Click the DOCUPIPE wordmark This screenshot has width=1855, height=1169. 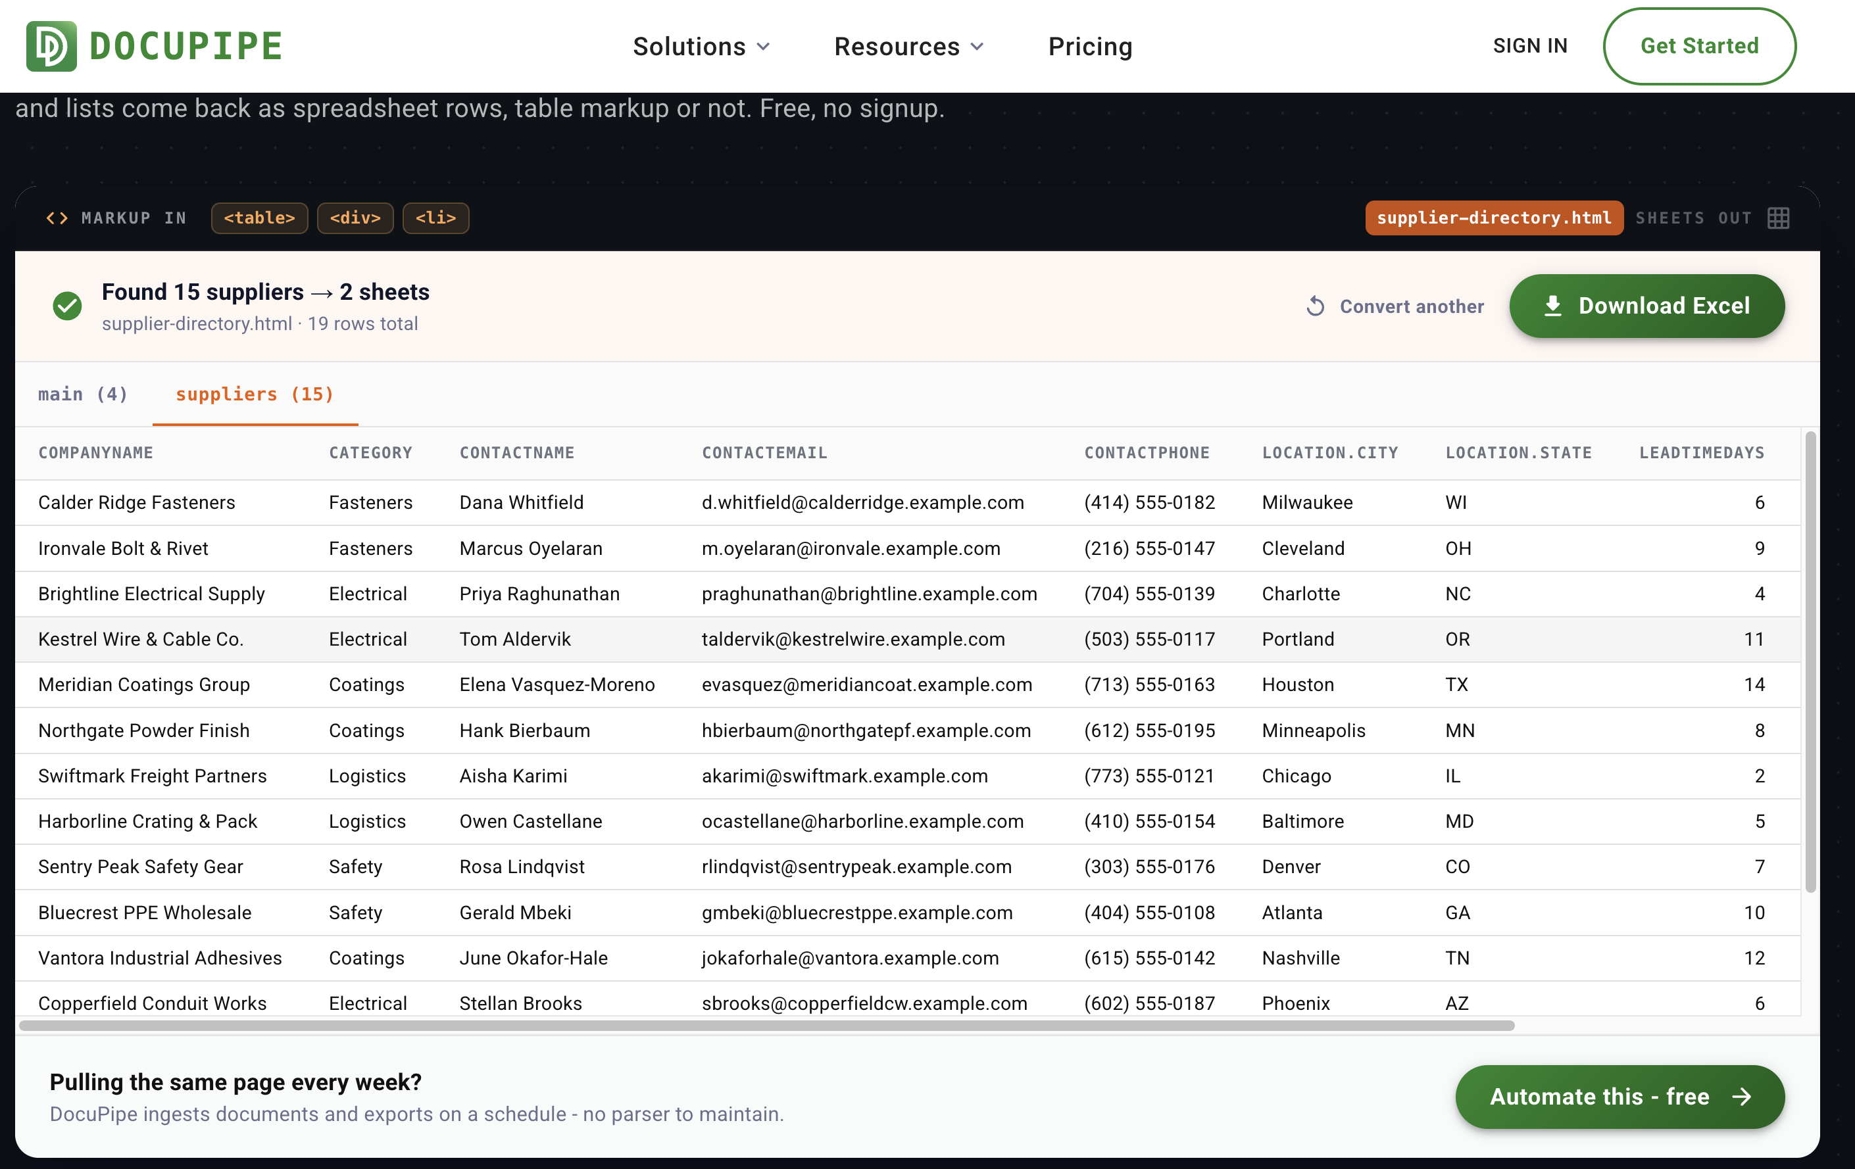click(x=186, y=46)
